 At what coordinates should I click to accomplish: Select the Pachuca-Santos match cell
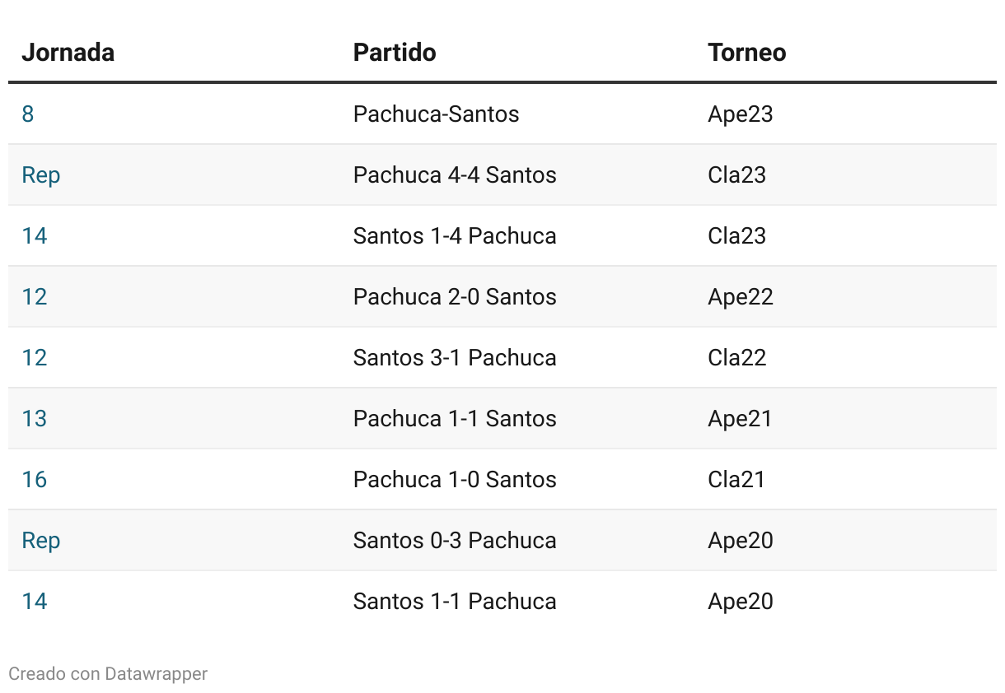coord(437,114)
